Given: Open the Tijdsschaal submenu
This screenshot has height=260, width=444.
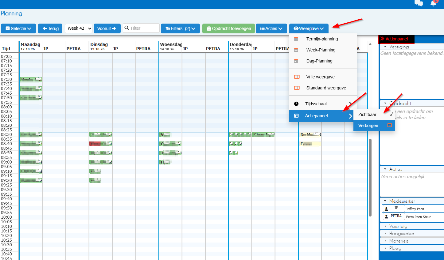Looking at the screenshot, I should pyautogui.click(x=323, y=104).
